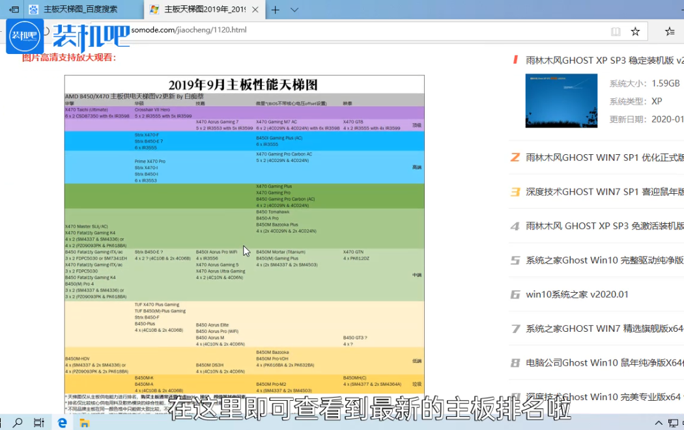Click the address bar URL field
The height and width of the screenshot is (430, 684).
pyautogui.click(x=326, y=31)
